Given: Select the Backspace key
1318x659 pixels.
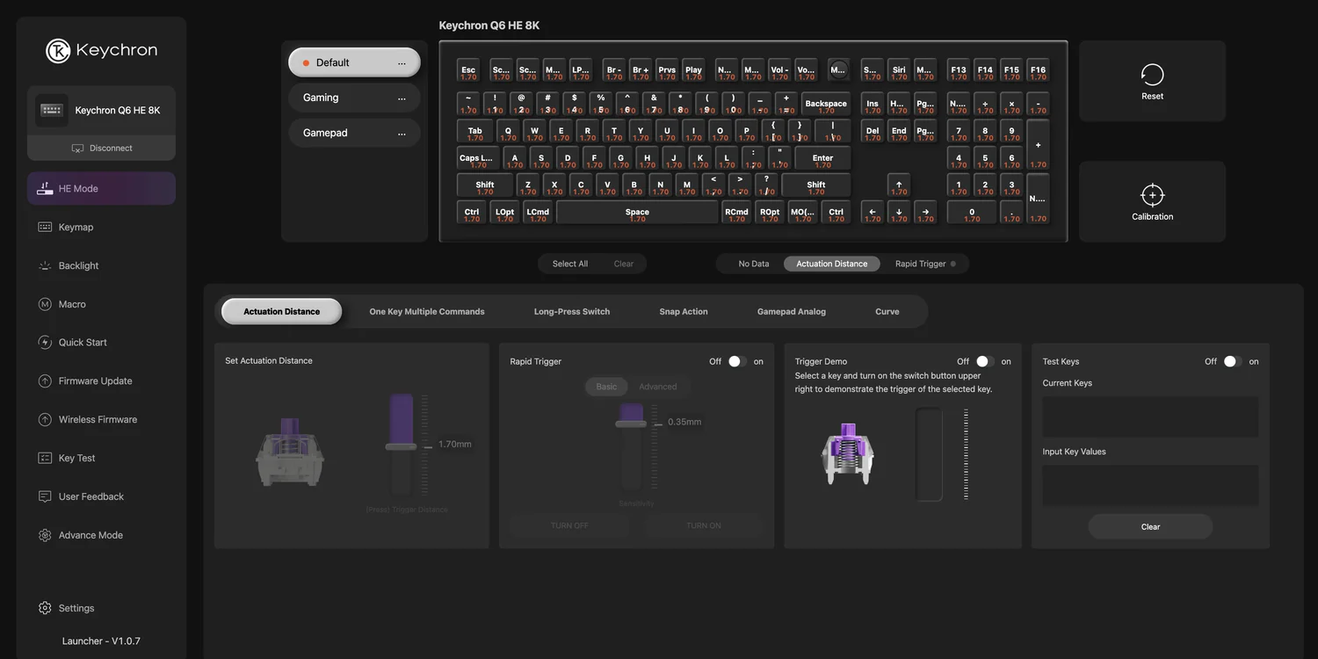Looking at the screenshot, I should (826, 105).
